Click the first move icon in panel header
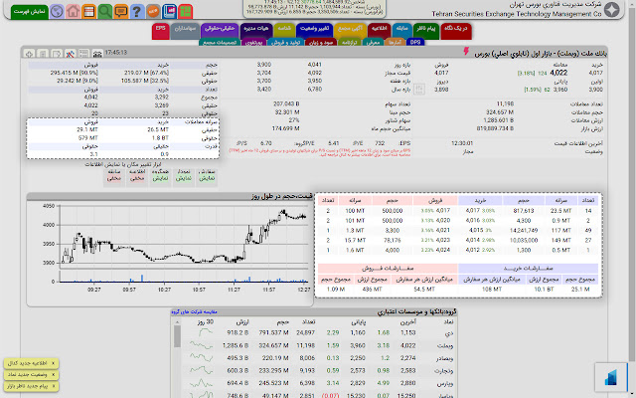Viewport: 636px width, 398px height. pyautogui.click(x=29, y=54)
